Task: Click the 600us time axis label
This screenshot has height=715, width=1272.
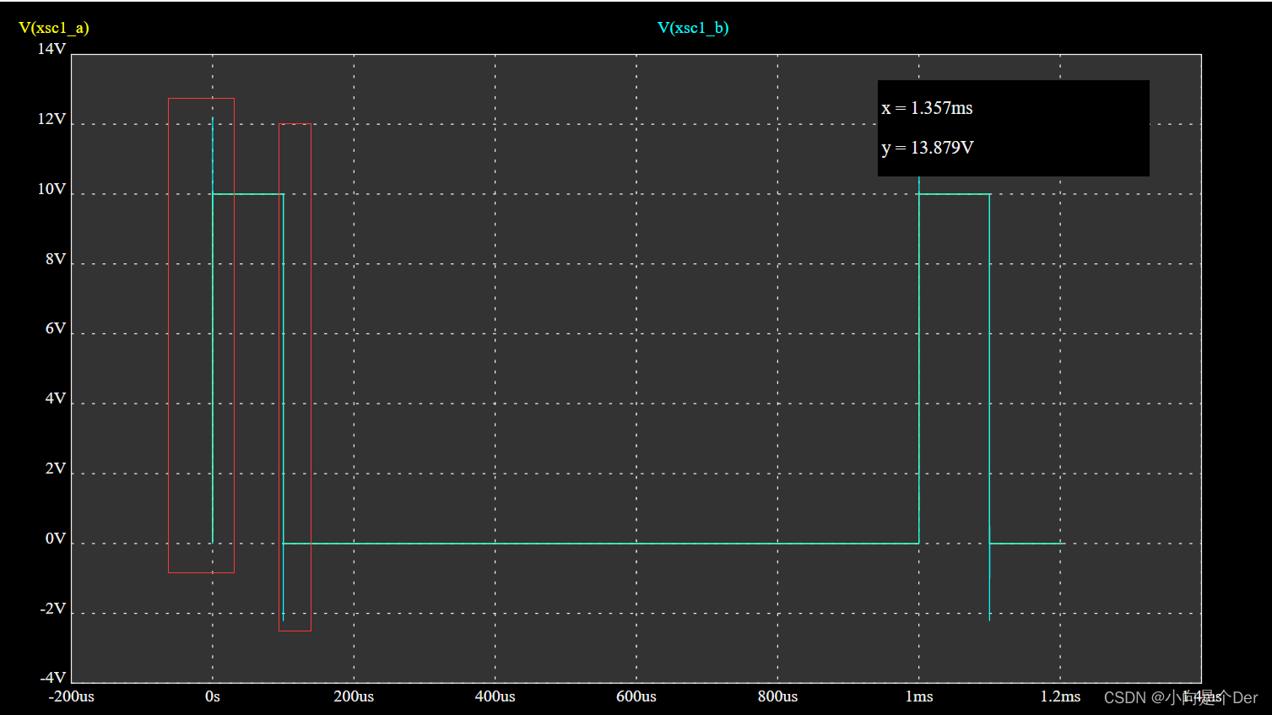Action: pyautogui.click(x=636, y=696)
